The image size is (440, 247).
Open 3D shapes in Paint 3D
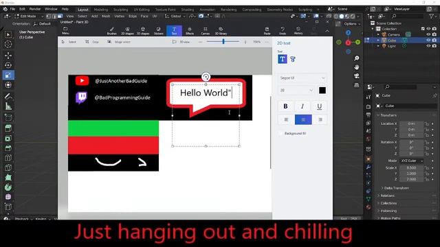click(143, 31)
